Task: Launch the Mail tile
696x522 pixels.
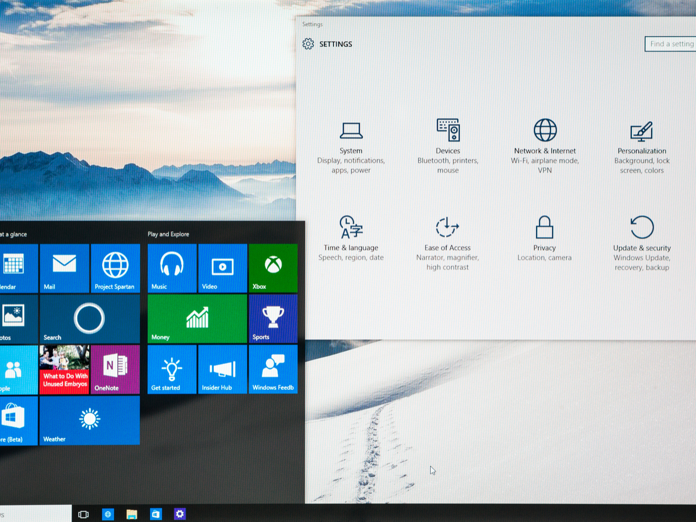Action: pyautogui.click(x=64, y=268)
